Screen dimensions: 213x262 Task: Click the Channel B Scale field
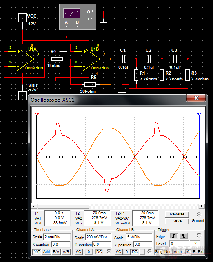pyautogui.click(x=139, y=237)
